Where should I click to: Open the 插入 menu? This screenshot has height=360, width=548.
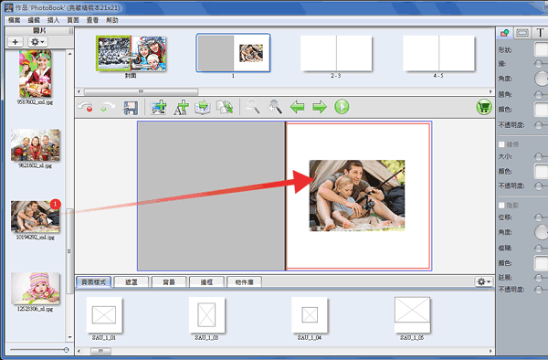53,20
